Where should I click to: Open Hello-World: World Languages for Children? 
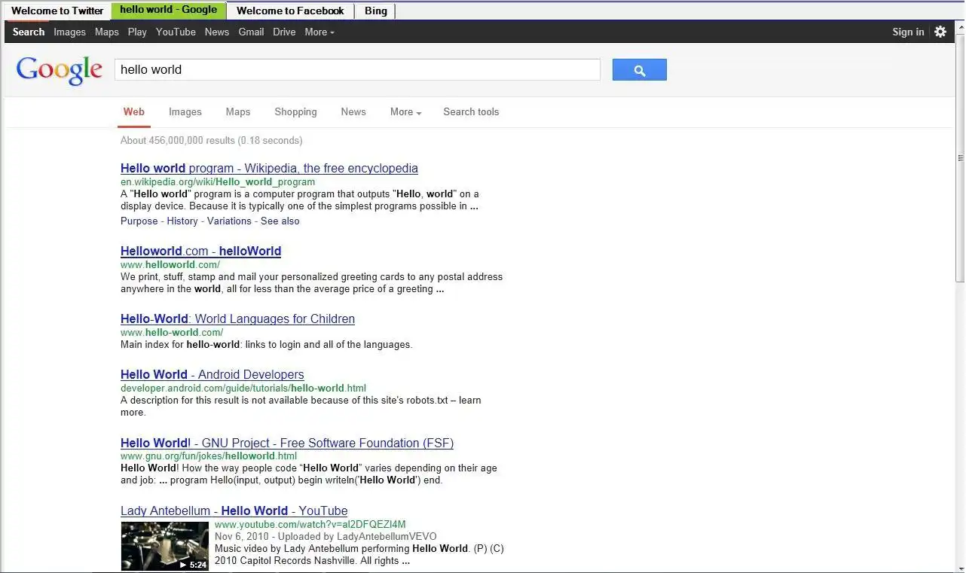237,319
